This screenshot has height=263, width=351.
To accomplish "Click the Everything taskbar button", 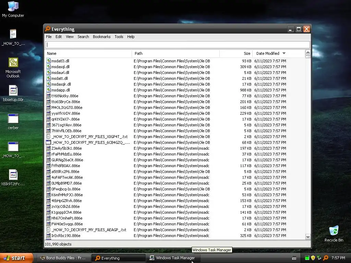I will click(119, 258).
